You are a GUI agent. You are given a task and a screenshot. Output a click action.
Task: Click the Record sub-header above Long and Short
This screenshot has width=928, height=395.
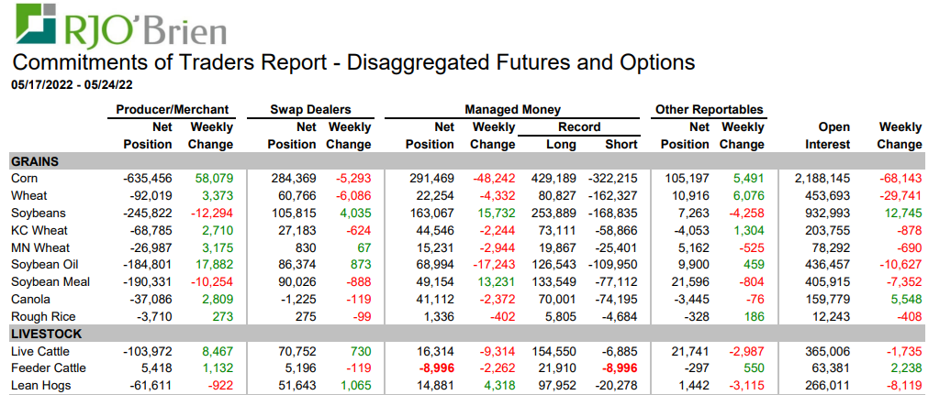579,127
